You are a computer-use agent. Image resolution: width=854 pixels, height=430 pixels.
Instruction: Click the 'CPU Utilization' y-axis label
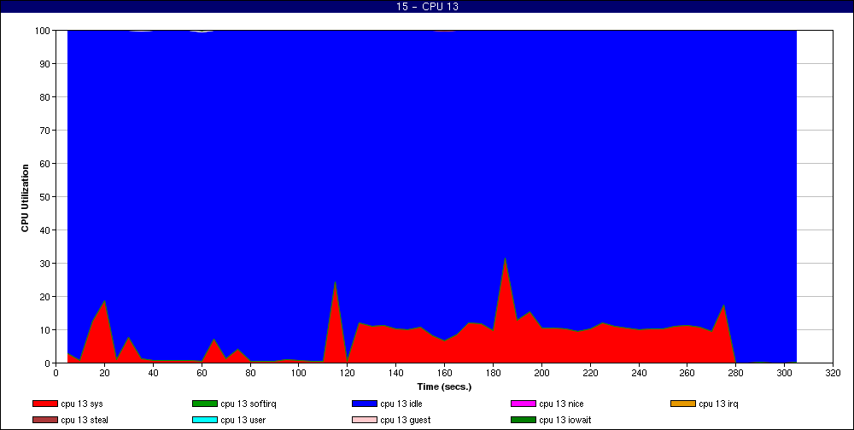25,198
